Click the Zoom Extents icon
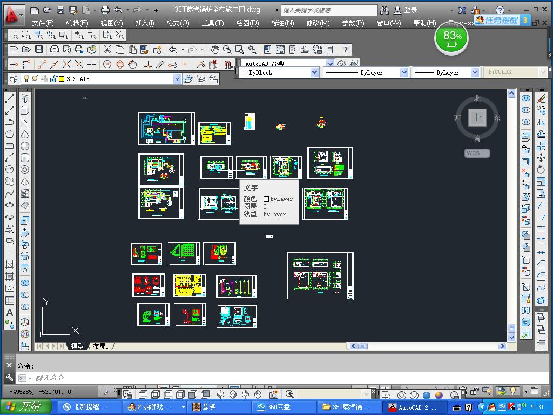This screenshot has width=553, height=415. tap(120, 35)
